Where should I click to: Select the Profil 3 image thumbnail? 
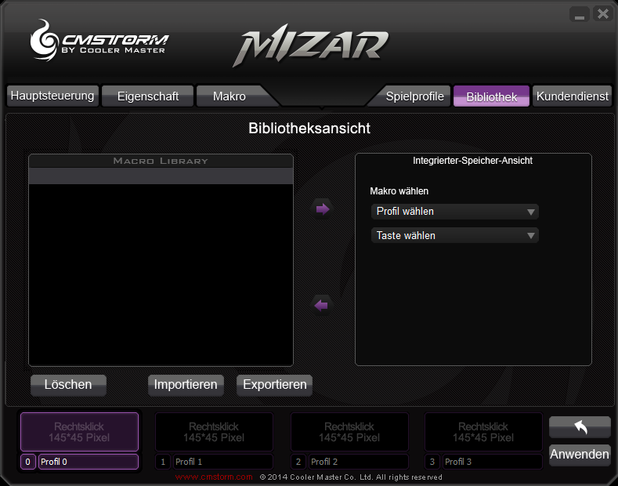tap(483, 432)
